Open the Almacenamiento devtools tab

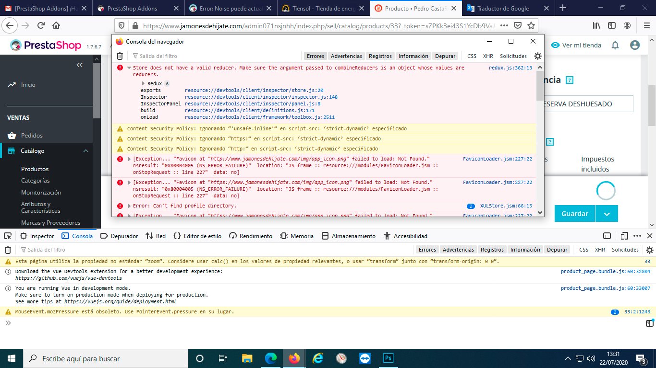(x=349, y=236)
